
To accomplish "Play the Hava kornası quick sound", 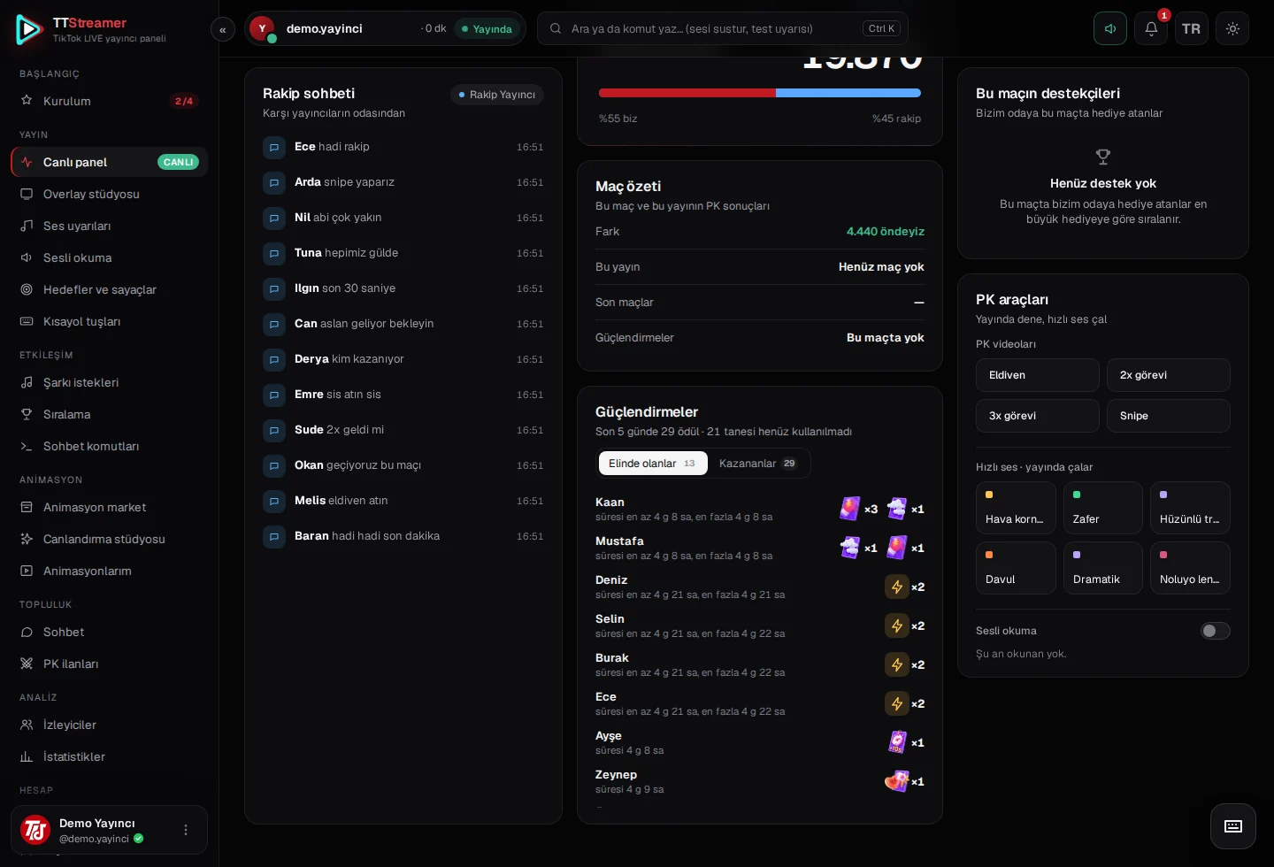I will point(1016,508).
